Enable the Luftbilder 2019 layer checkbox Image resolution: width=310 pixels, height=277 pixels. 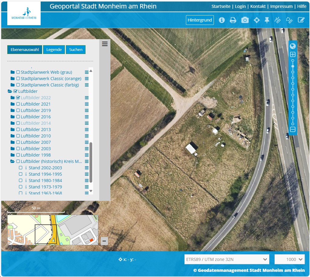coord(18,110)
